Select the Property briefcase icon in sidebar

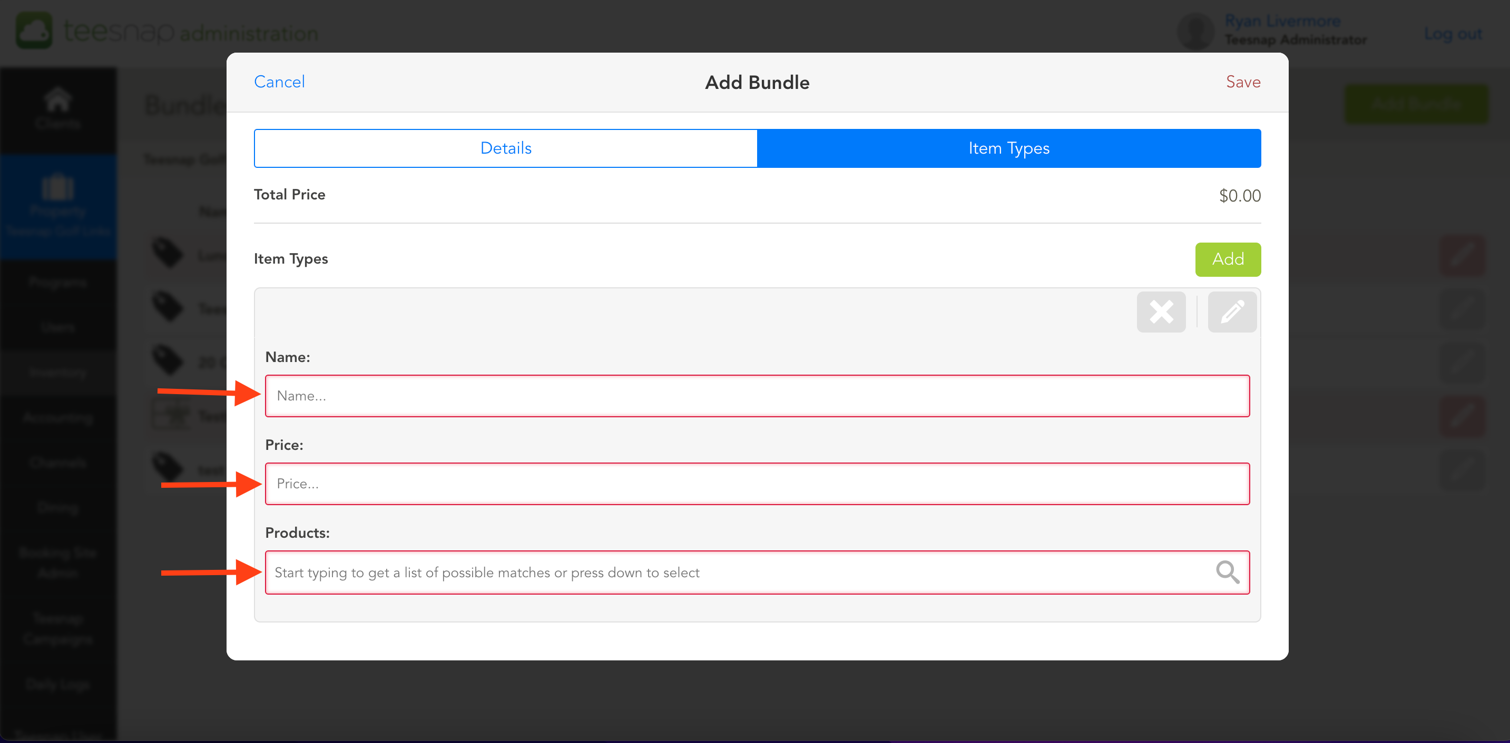pyautogui.click(x=57, y=188)
